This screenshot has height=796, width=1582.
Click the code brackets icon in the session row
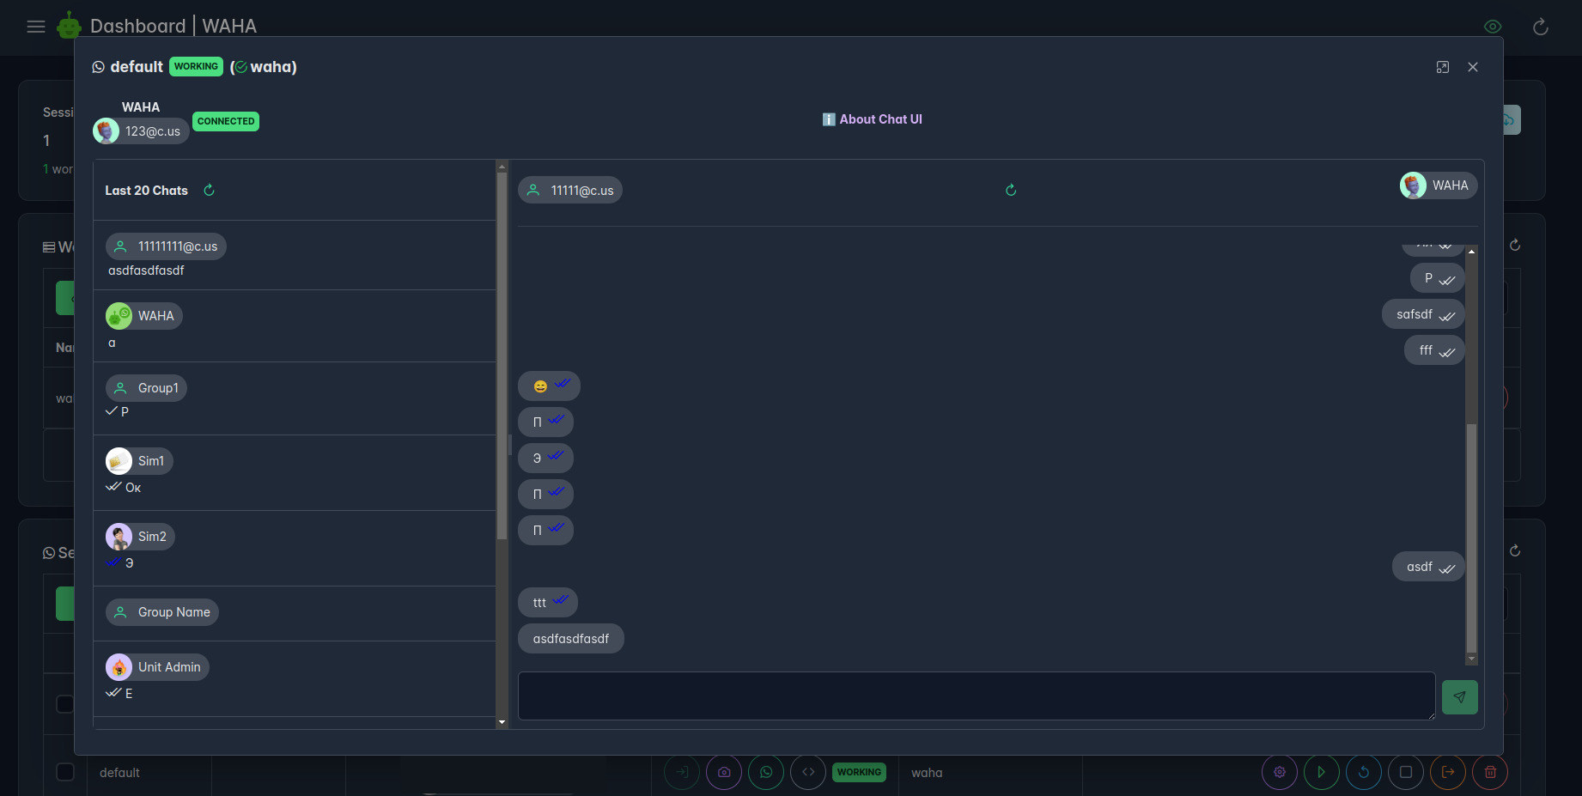click(808, 772)
